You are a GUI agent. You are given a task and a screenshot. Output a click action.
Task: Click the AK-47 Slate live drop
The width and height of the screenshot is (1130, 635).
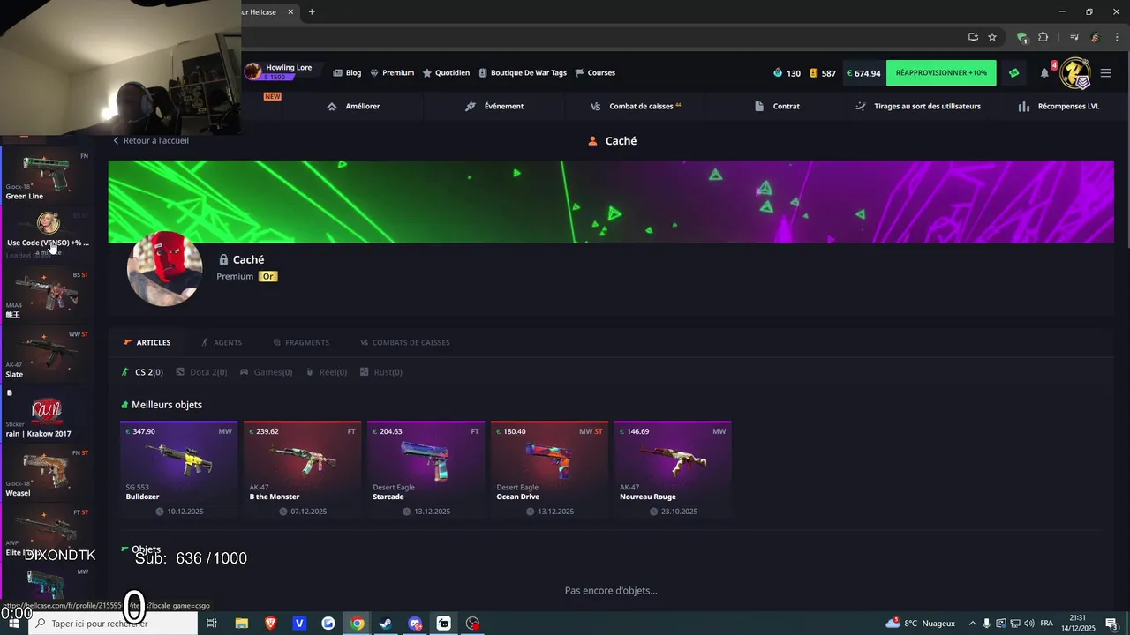[x=47, y=354]
